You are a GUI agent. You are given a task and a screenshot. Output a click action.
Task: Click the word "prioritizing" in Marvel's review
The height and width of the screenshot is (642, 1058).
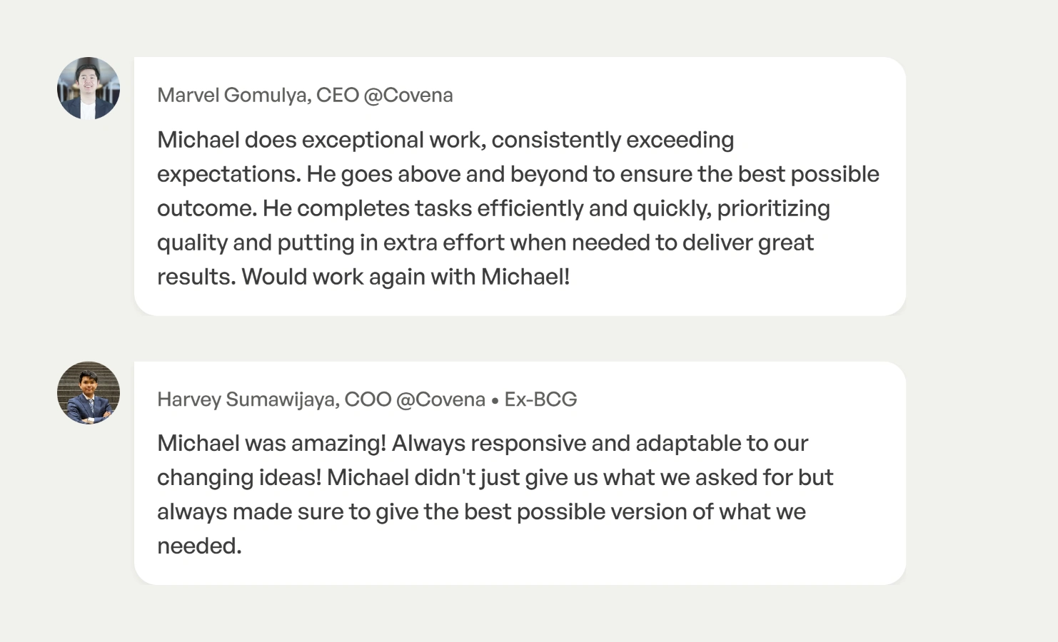click(x=773, y=208)
